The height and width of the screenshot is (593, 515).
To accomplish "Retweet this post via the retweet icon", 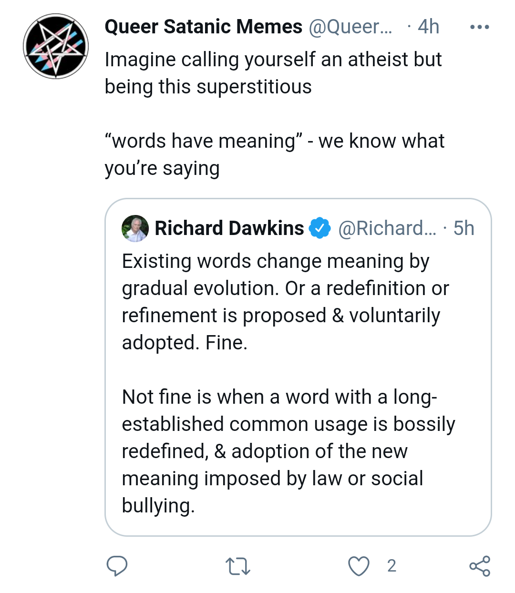I will pyautogui.click(x=237, y=566).
